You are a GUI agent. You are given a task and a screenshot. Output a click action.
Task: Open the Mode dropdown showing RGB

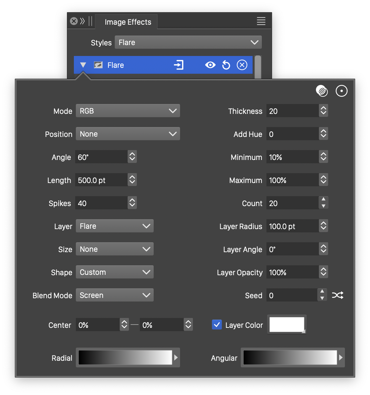128,111
